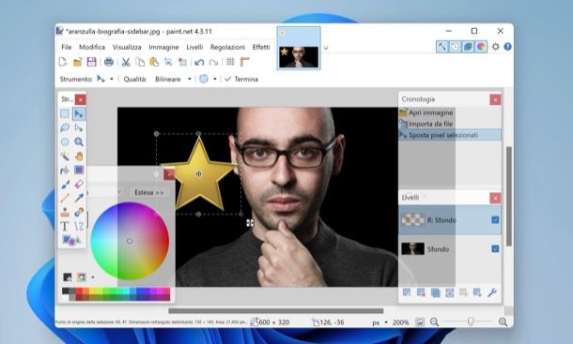The height and width of the screenshot is (344, 573).
Task: Select the Move Selection tool
Action: point(79,127)
